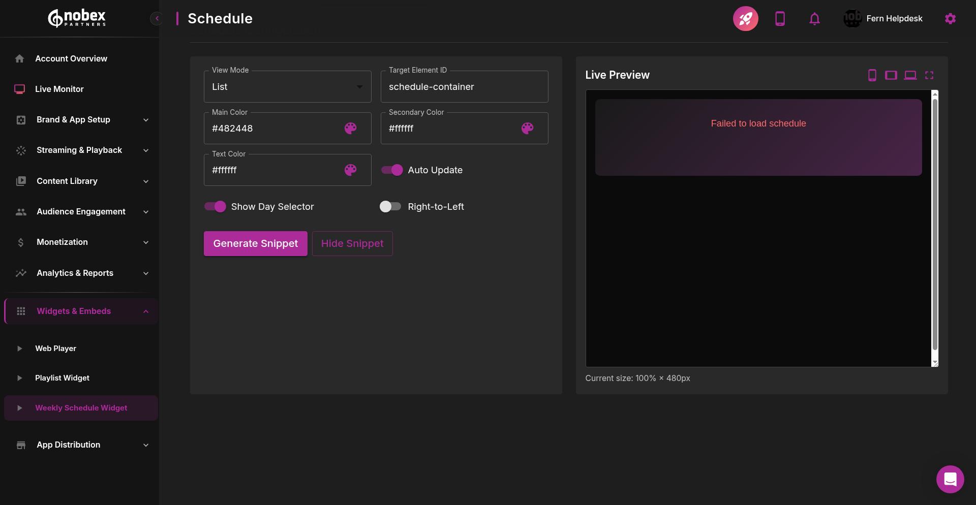Disable the Auto Update toggle
This screenshot has height=505, width=976.
pyautogui.click(x=391, y=170)
